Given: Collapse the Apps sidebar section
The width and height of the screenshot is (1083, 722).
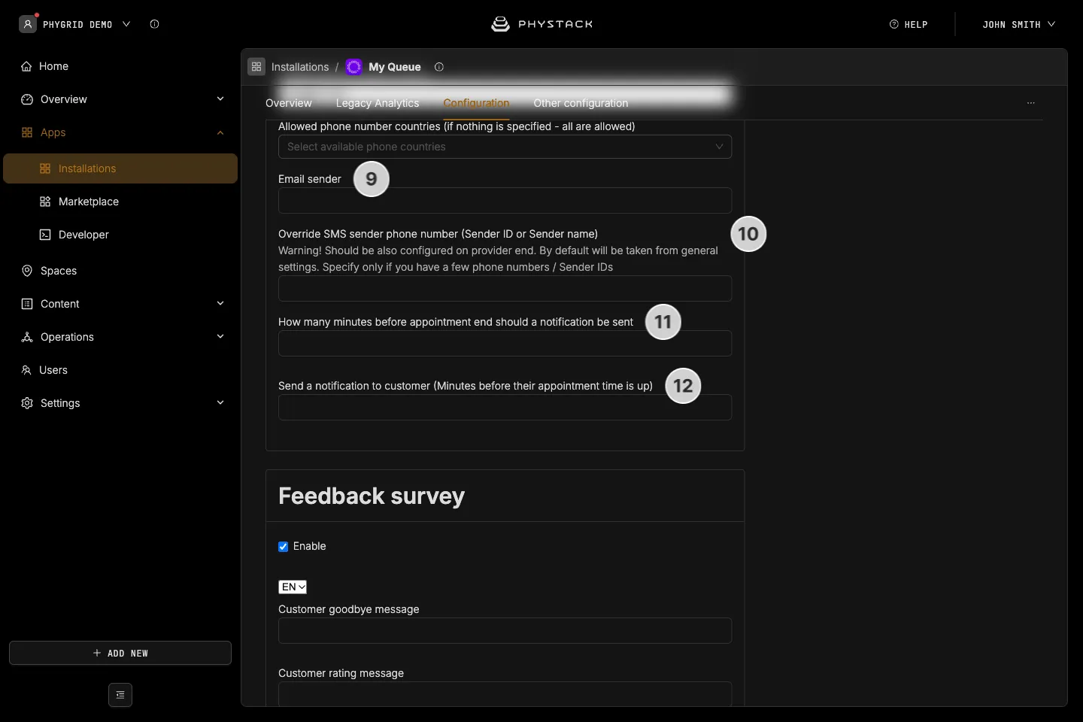Looking at the screenshot, I should pyautogui.click(x=220, y=132).
